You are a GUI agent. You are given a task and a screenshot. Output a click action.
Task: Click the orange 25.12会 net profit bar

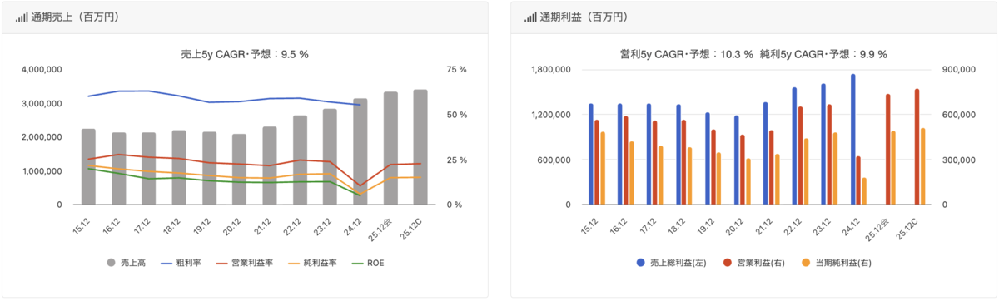[893, 168]
